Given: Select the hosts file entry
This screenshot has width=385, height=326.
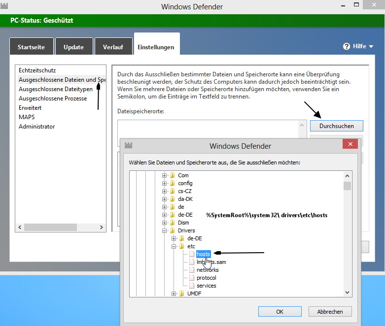Looking at the screenshot, I should coord(203,254).
